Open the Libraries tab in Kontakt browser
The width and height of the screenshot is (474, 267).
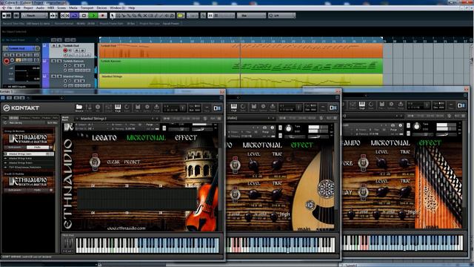click(x=13, y=118)
